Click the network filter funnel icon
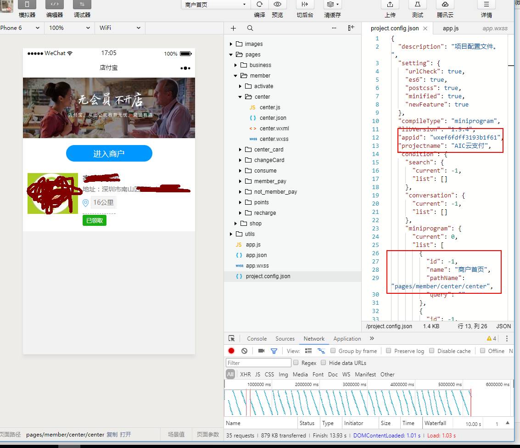The width and height of the screenshot is (520, 448). [x=274, y=351]
